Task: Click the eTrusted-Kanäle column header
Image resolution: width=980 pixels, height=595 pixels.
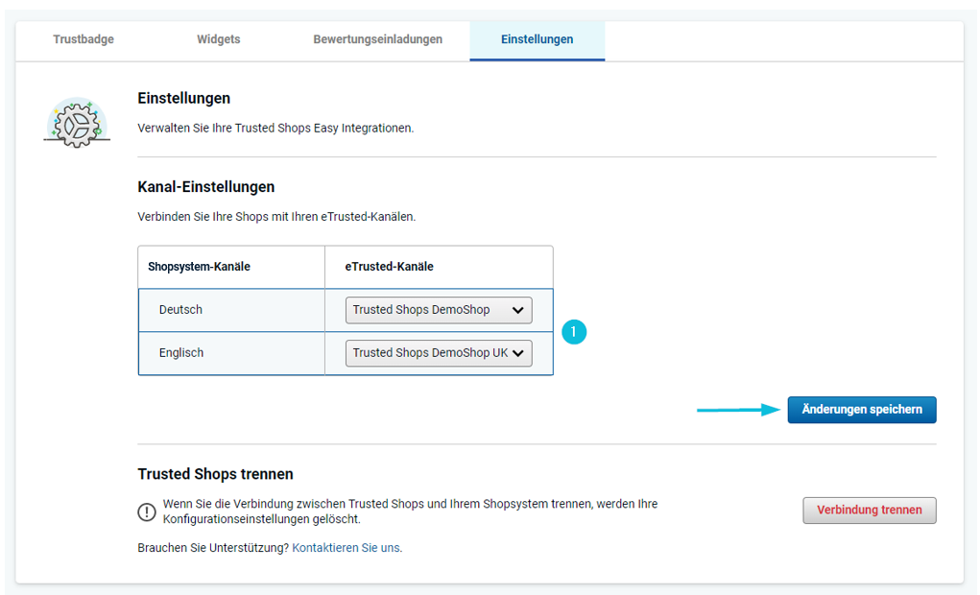Action: (390, 267)
